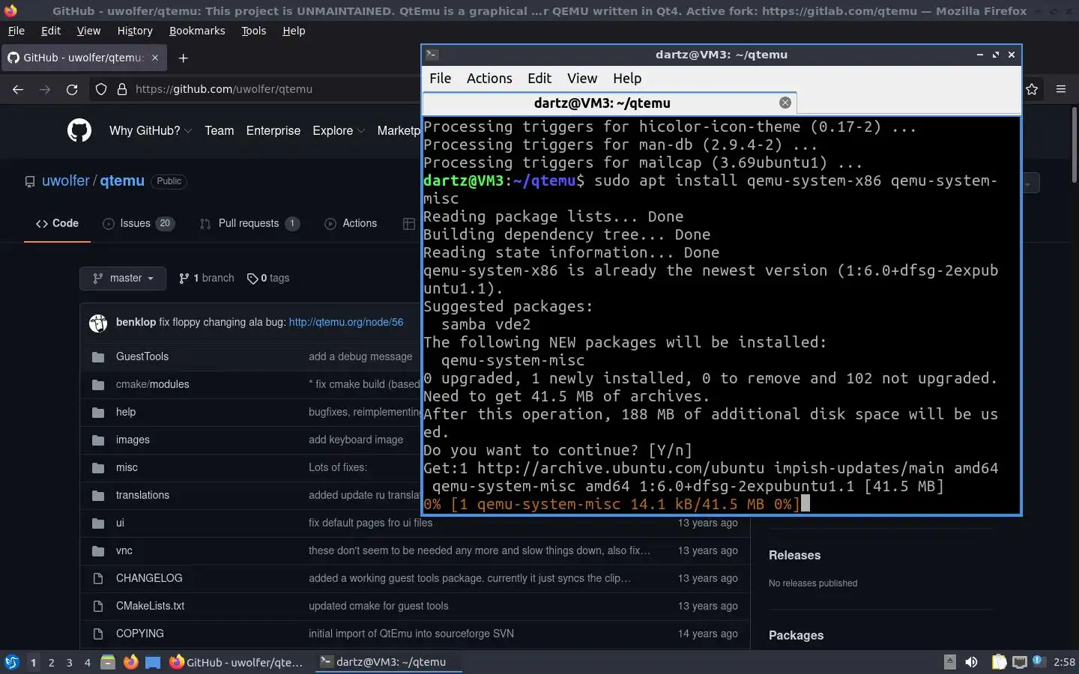The width and height of the screenshot is (1079, 674).
Task: Open the master branch dropdown
Action: pyautogui.click(x=122, y=279)
